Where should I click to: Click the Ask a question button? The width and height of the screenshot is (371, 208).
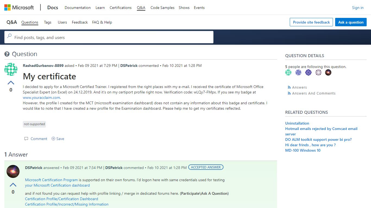click(x=351, y=22)
